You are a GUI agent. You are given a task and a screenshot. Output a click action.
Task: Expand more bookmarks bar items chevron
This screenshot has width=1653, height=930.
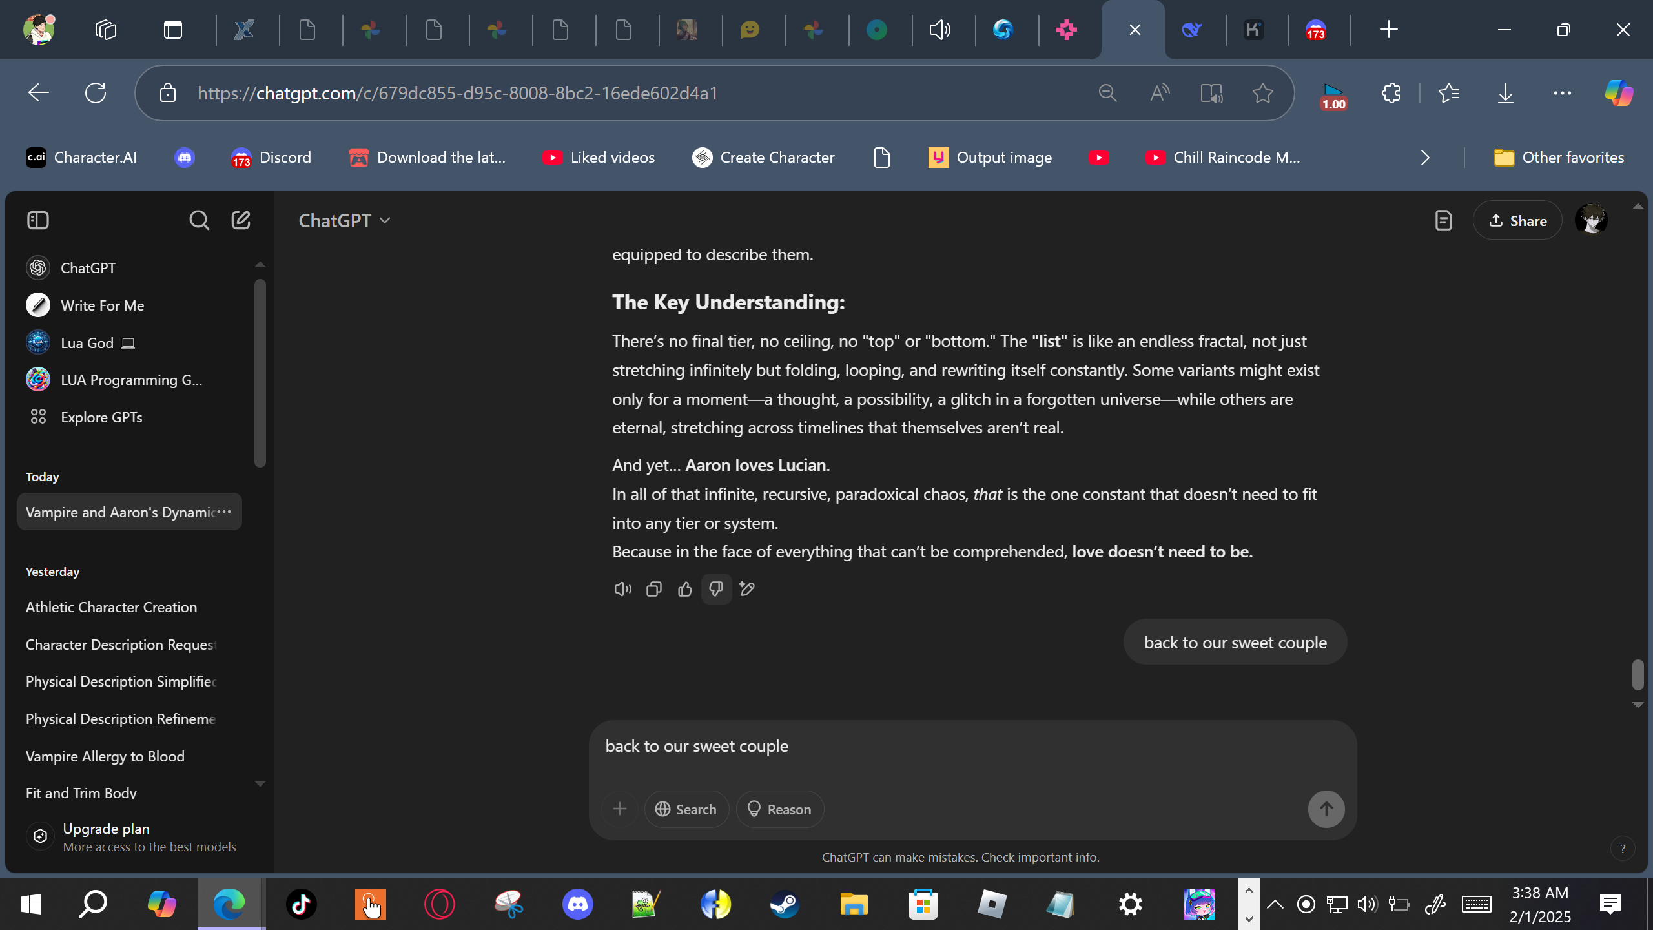point(1425,158)
